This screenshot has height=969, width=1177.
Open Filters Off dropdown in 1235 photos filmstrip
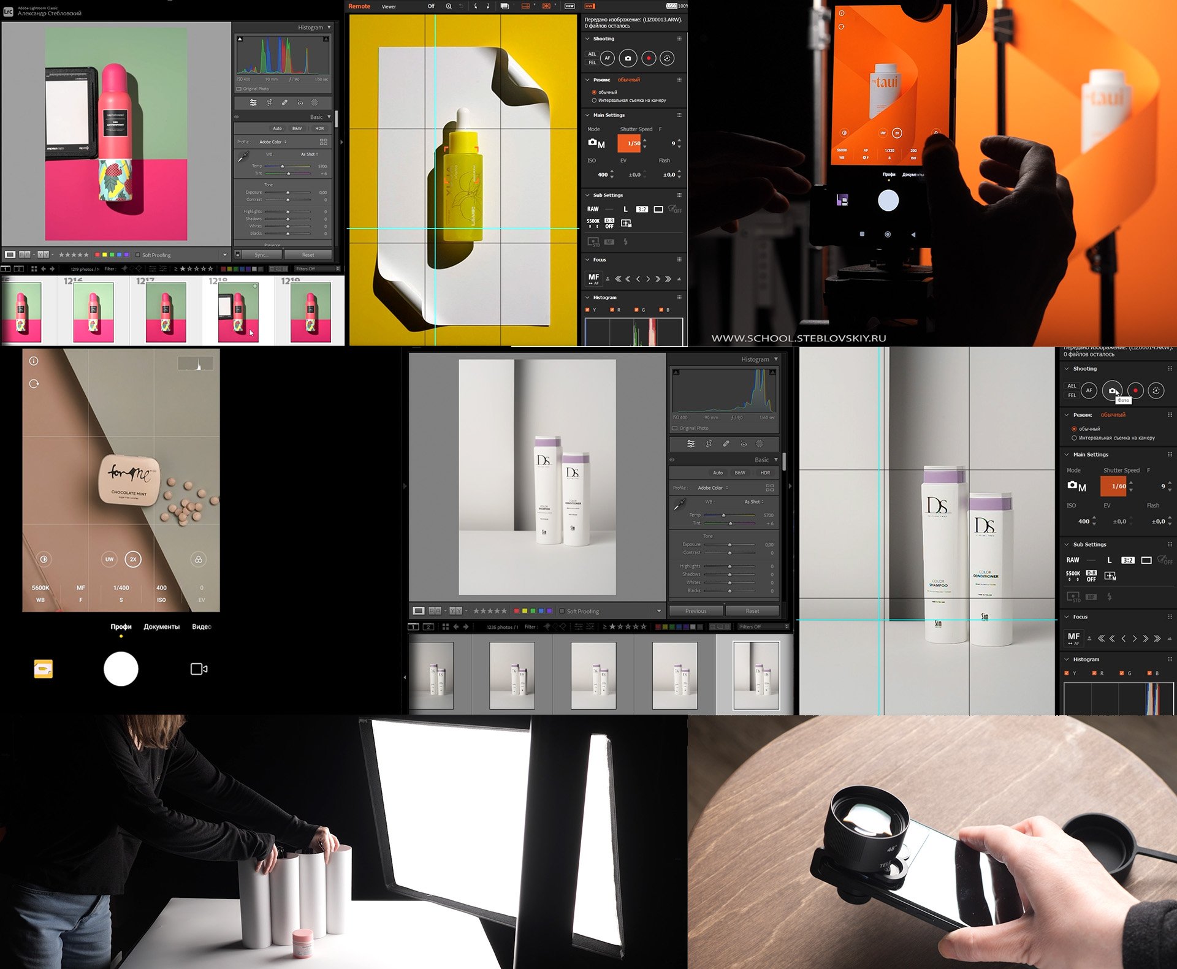[762, 626]
